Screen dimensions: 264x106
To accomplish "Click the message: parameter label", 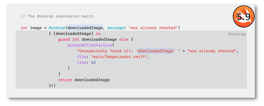I will point(117,28).
